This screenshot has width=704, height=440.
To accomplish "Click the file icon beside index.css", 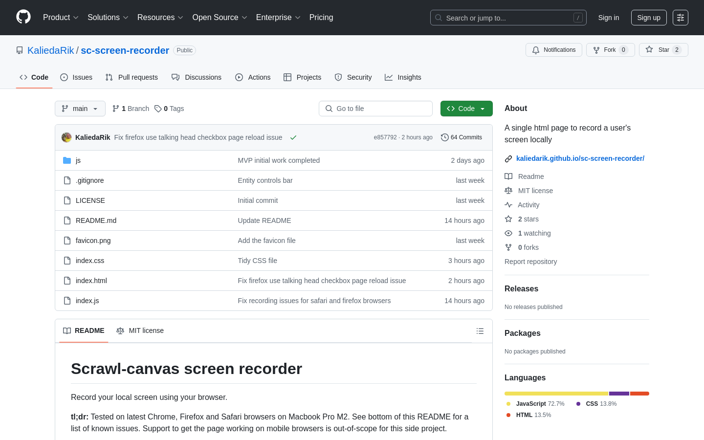I will (x=67, y=261).
